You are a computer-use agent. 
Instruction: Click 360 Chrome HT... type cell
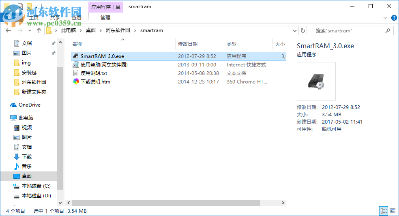(247, 82)
